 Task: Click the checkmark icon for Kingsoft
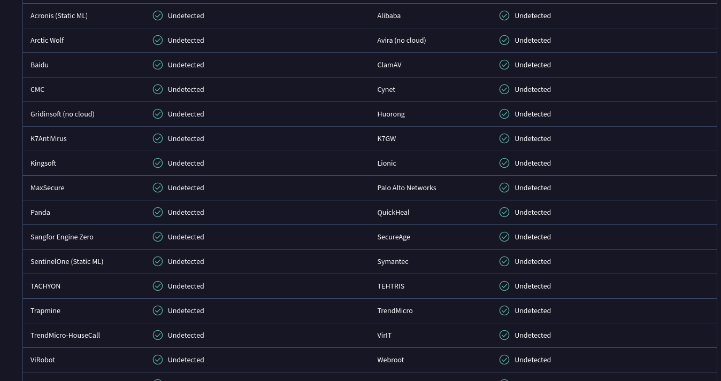(158, 163)
